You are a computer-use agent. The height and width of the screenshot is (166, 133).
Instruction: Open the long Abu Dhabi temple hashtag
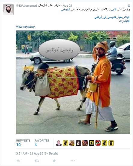[x=112, y=17]
